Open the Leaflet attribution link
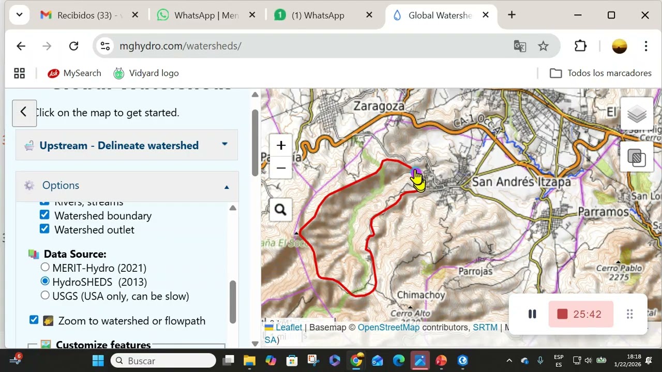This screenshot has width=662, height=372. pyautogui.click(x=289, y=328)
